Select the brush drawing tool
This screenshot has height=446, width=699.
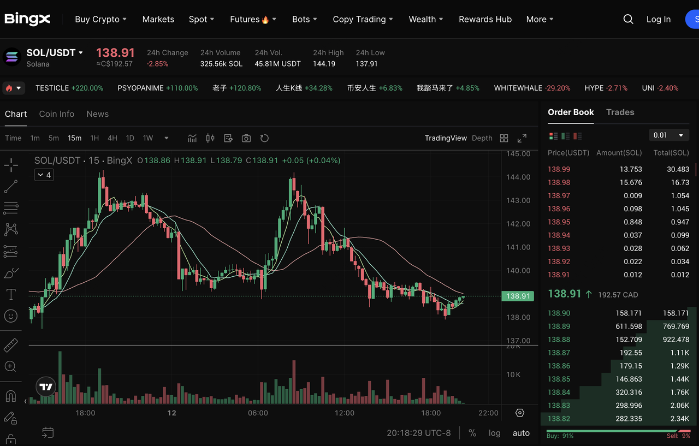point(11,273)
